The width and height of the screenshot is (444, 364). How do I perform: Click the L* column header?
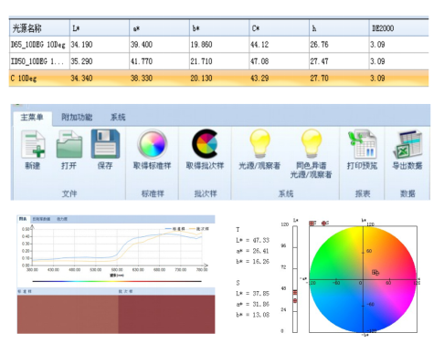[x=100, y=28]
